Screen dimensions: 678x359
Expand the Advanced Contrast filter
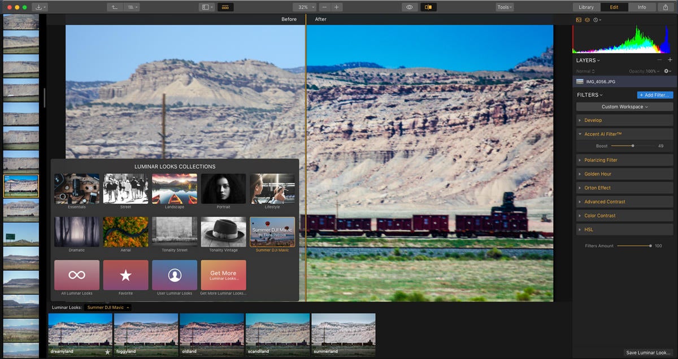click(x=624, y=202)
